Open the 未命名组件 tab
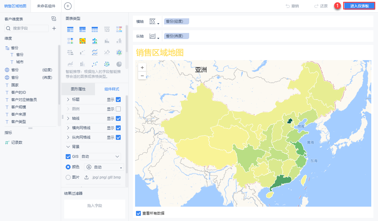This screenshot has height=221, width=378. tap(46, 6)
